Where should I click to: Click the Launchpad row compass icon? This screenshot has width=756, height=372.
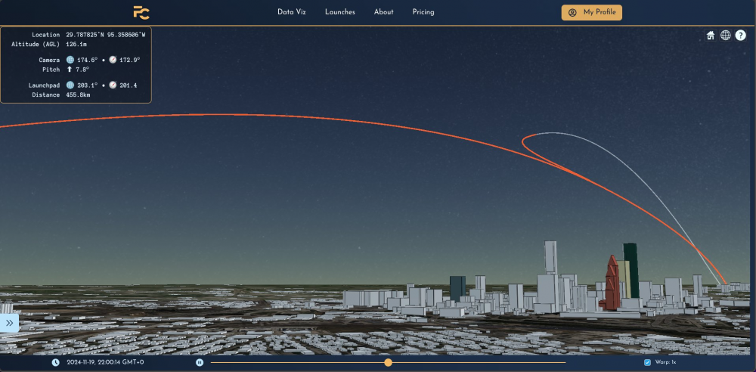[x=113, y=85]
